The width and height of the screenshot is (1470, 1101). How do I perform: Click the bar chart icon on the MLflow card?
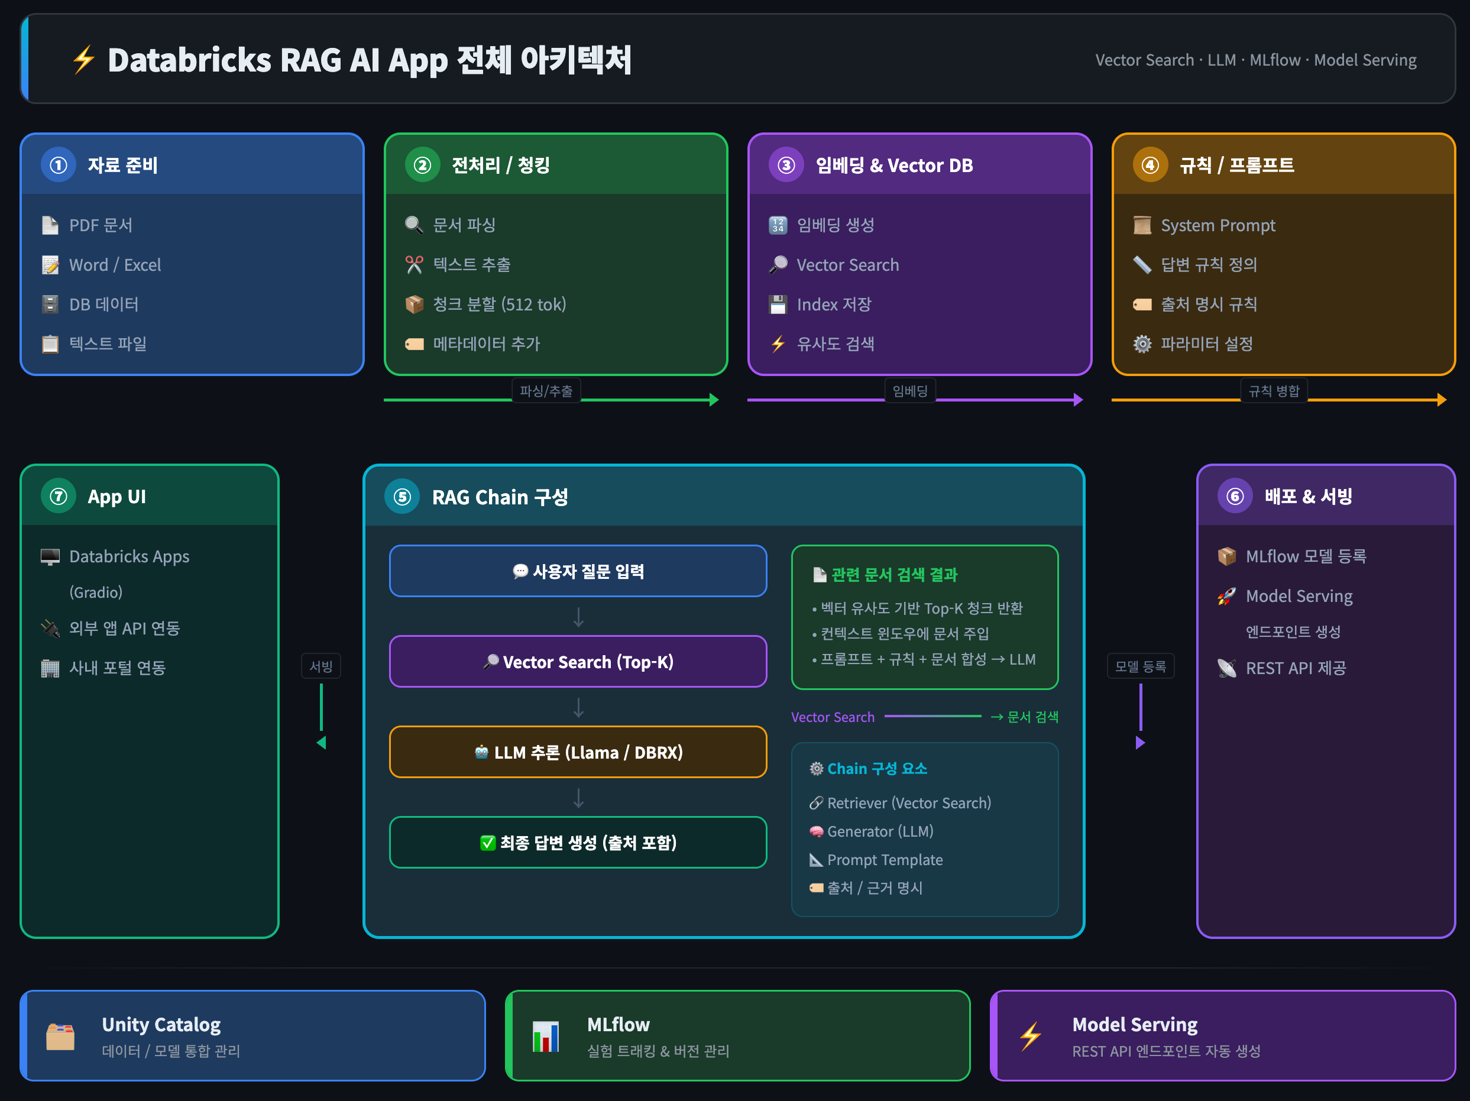[546, 1037]
